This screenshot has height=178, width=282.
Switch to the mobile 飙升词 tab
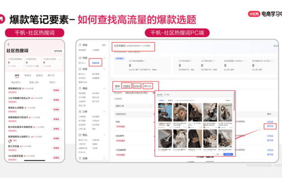click(x=51, y=75)
